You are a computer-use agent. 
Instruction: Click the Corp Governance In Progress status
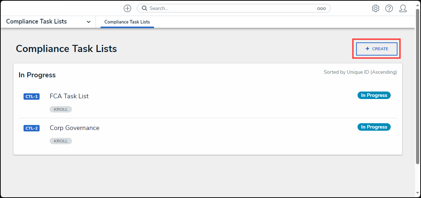coord(374,127)
